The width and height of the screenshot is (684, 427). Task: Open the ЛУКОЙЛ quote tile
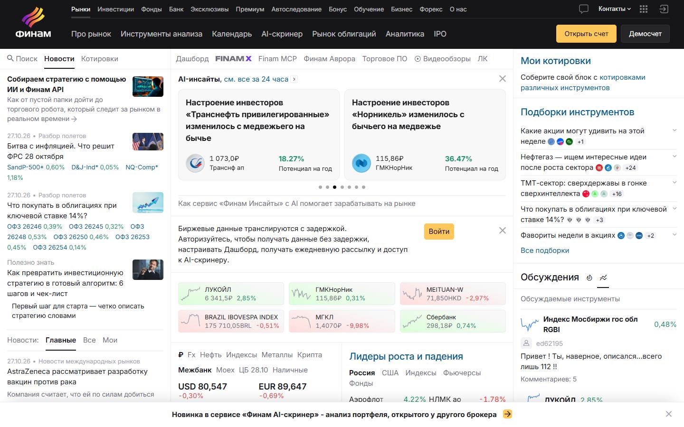coord(231,294)
